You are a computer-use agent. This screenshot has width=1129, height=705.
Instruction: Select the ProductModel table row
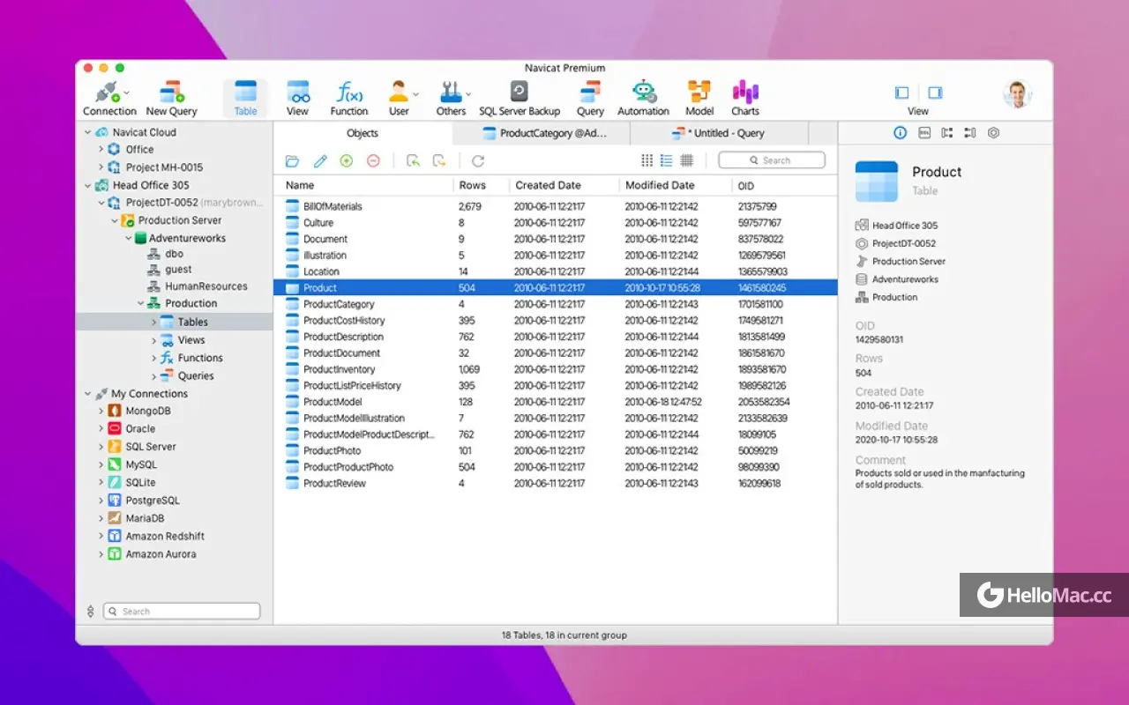(556, 402)
